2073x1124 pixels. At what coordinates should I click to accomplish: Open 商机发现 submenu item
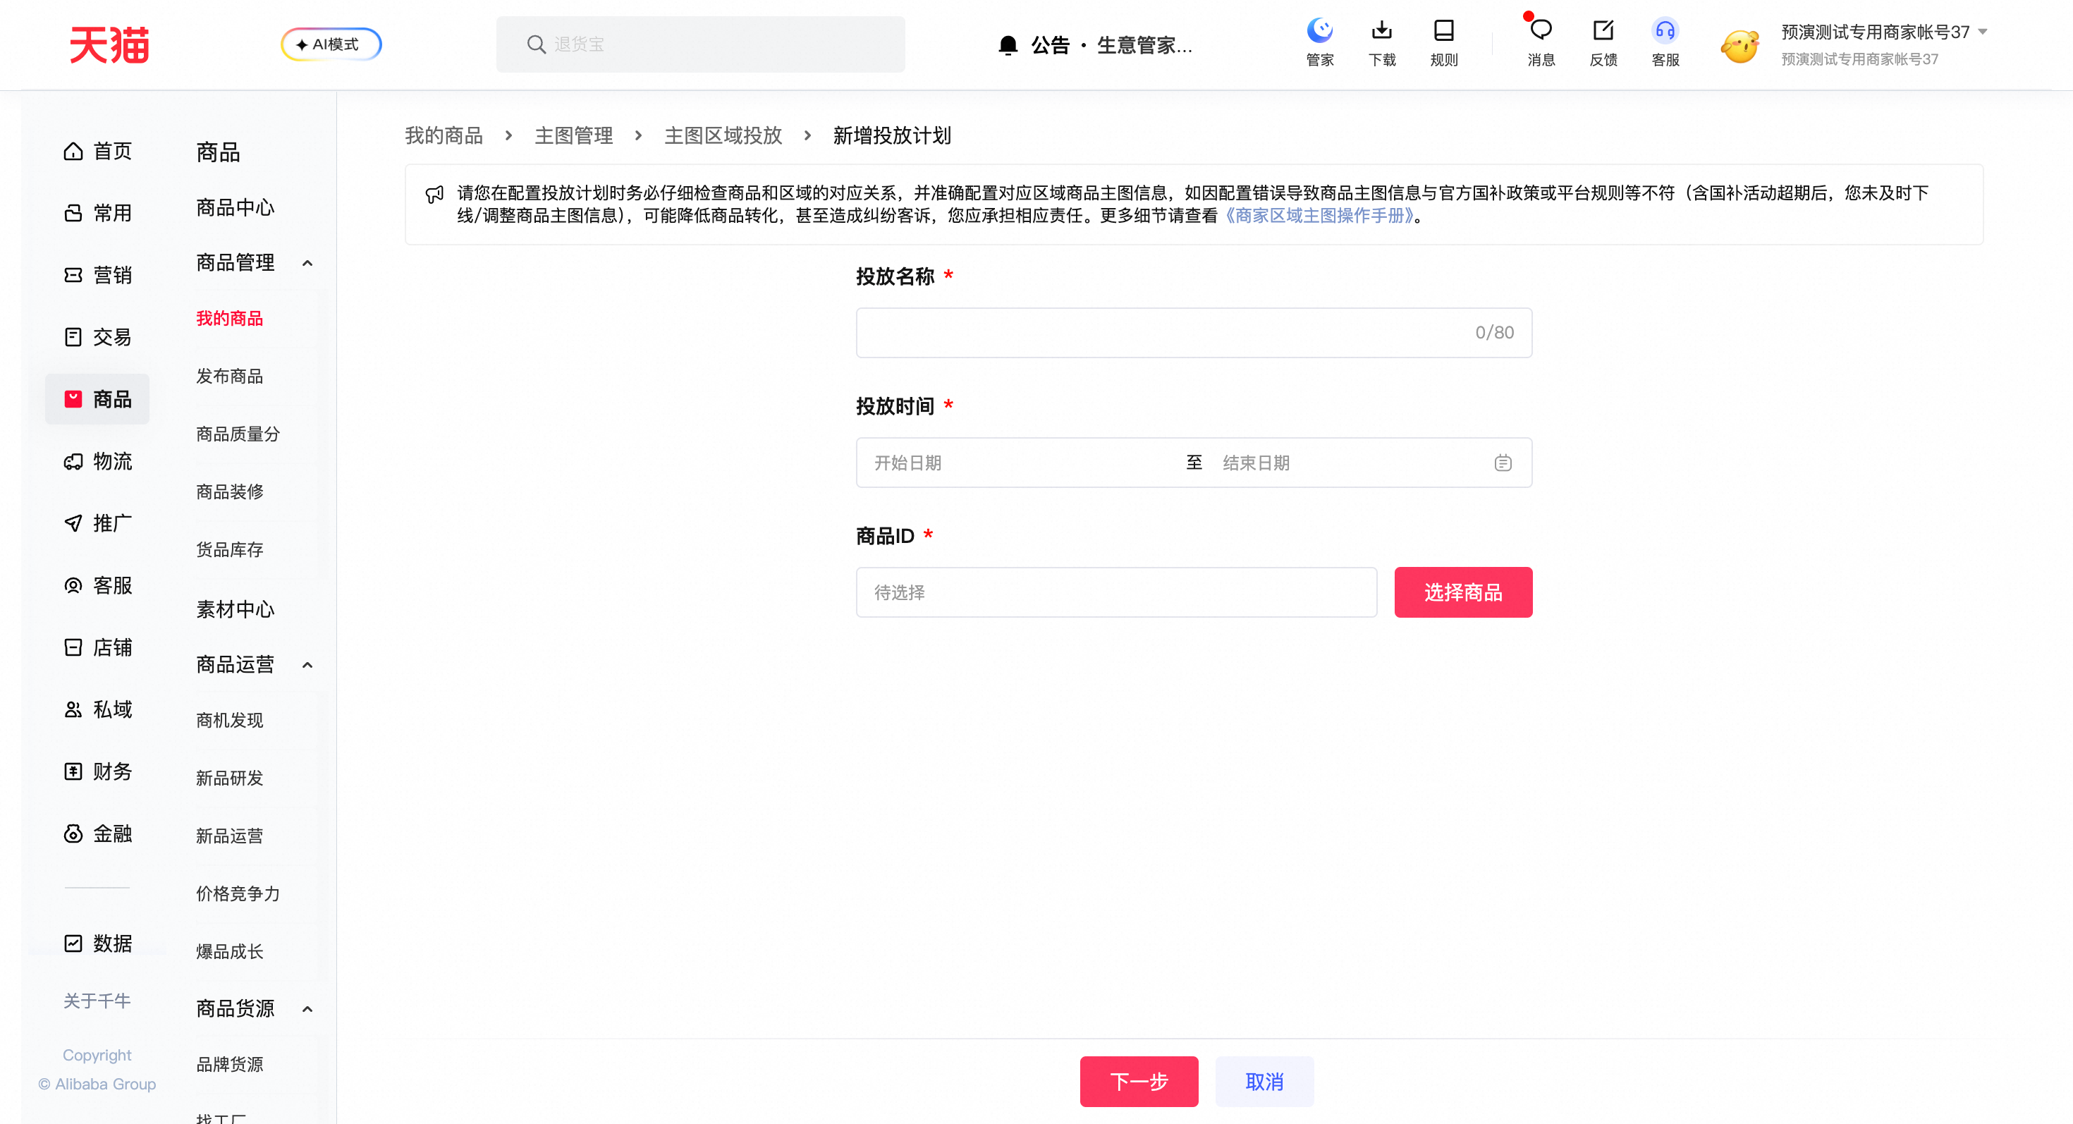click(229, 720)
